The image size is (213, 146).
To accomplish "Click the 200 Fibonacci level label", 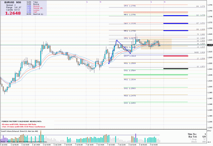I will point(200,6).
